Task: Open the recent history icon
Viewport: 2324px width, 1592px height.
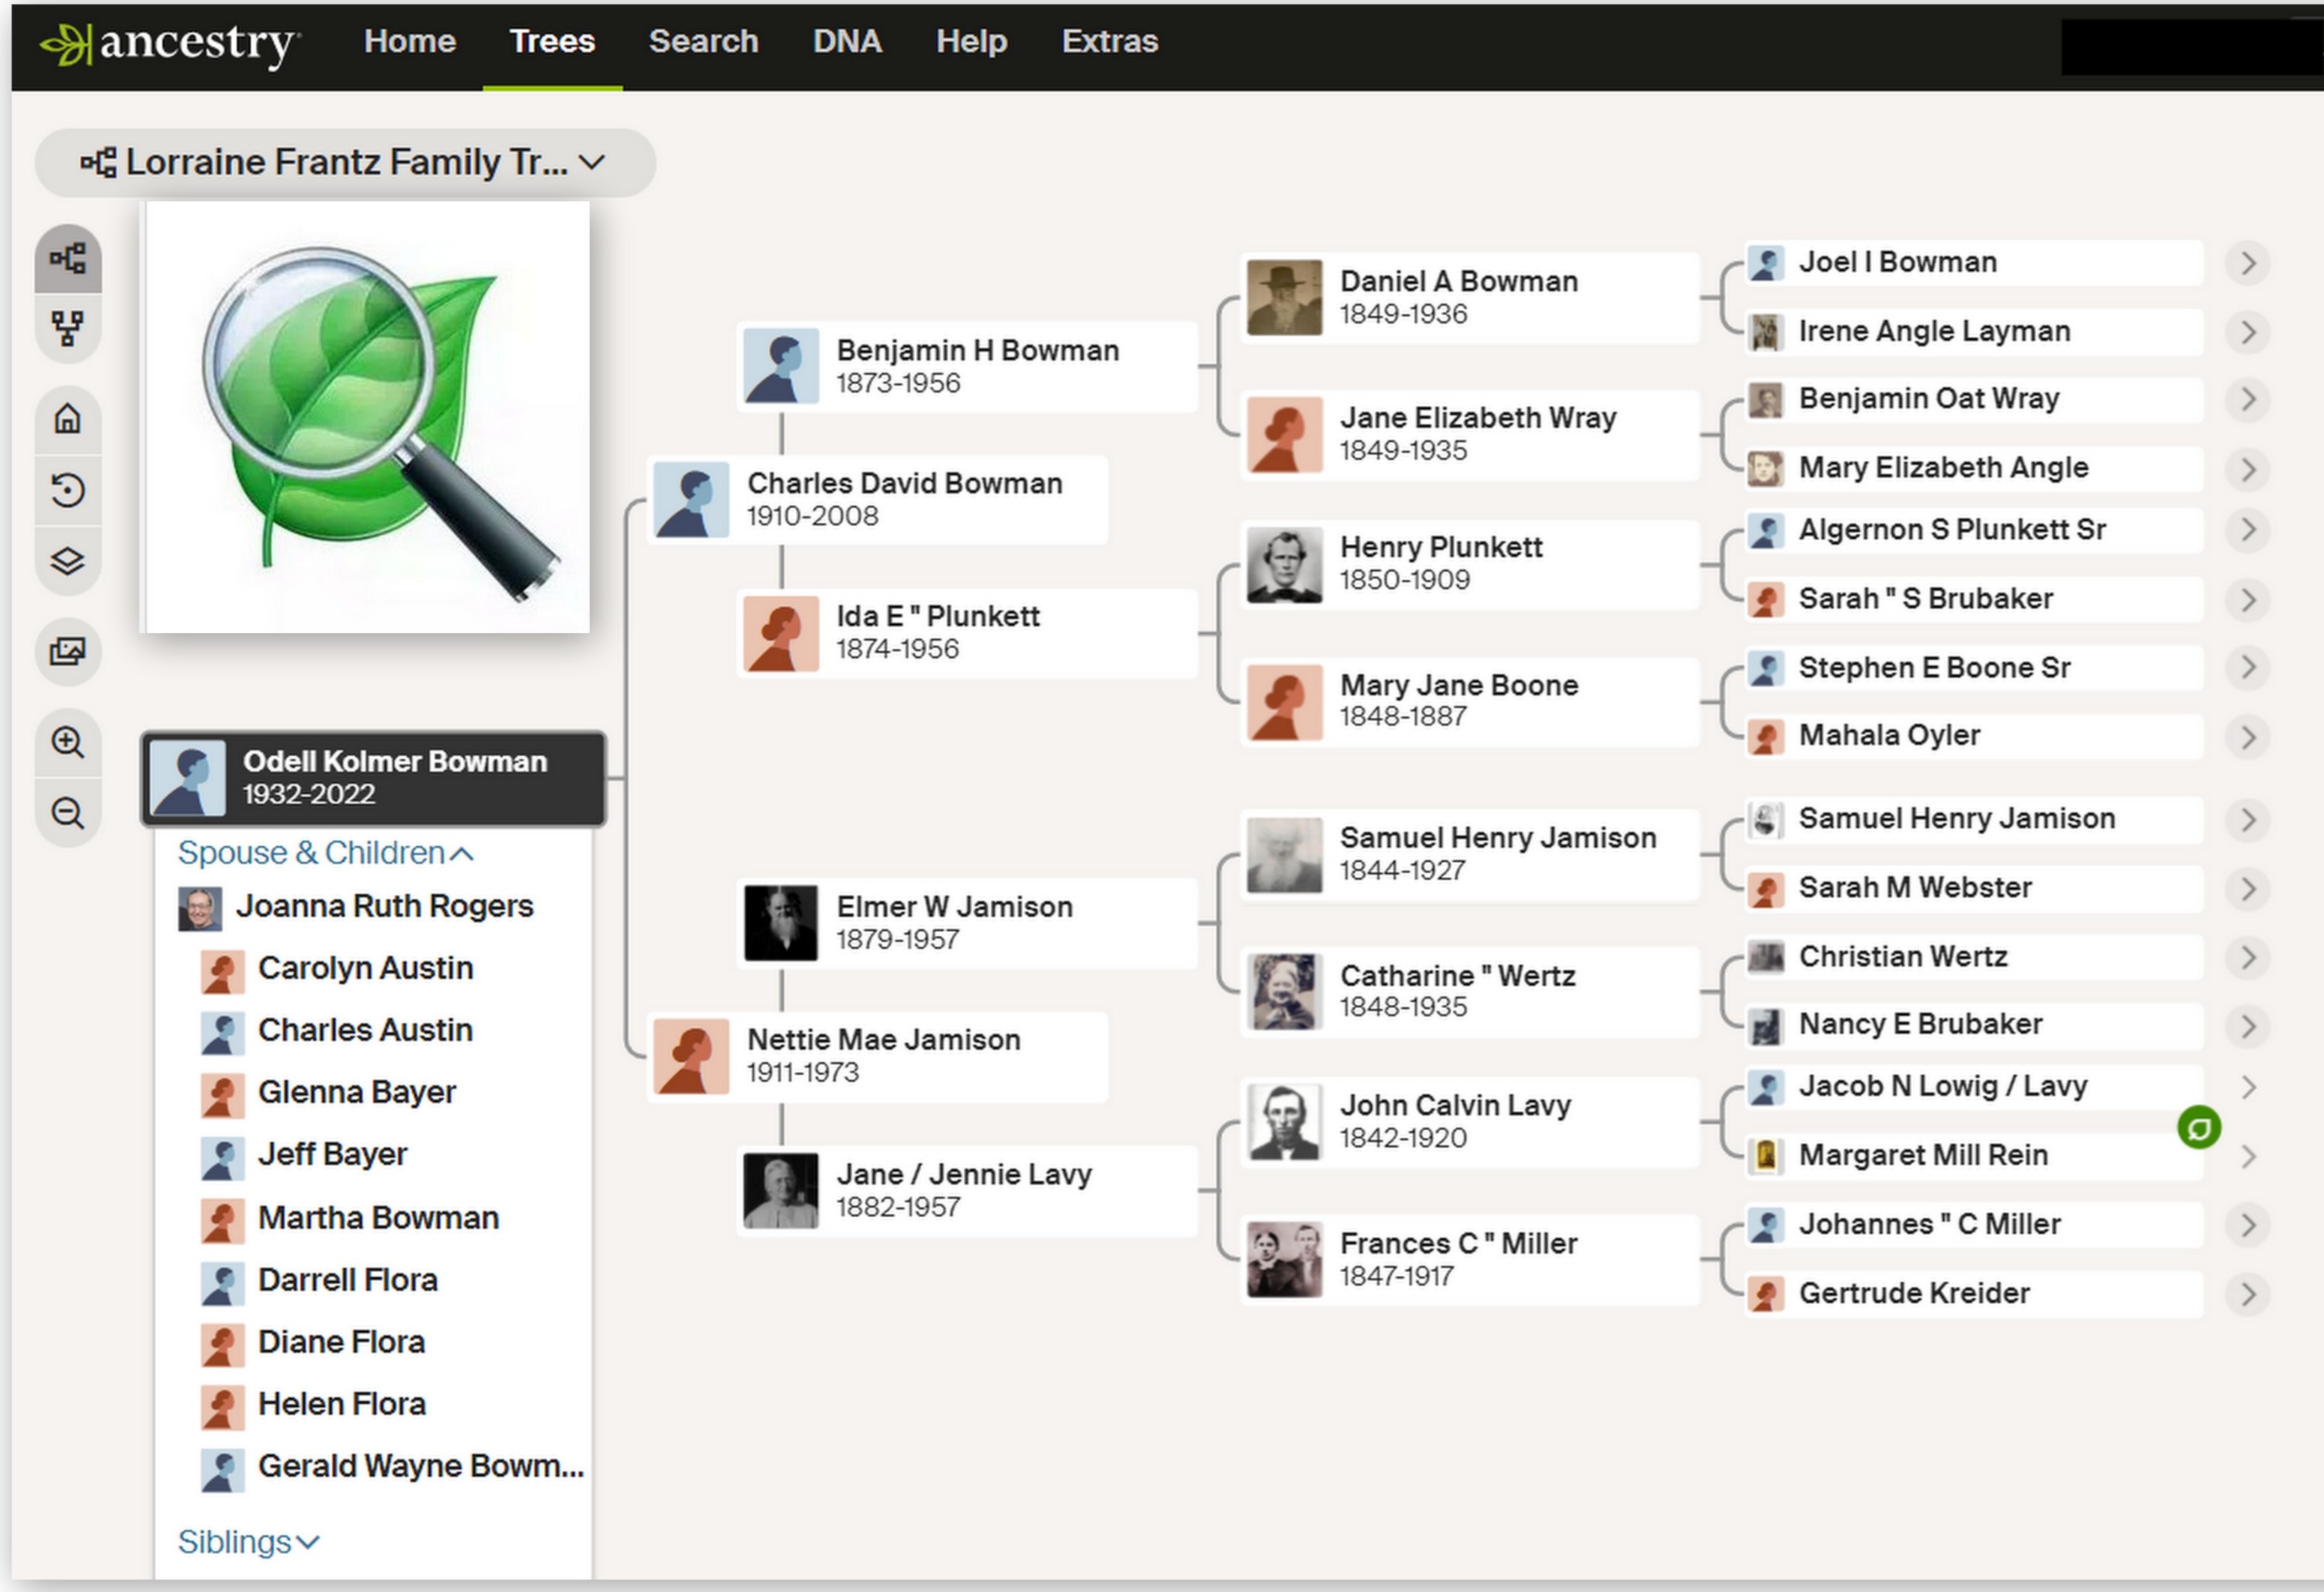Action: point(68,490)
